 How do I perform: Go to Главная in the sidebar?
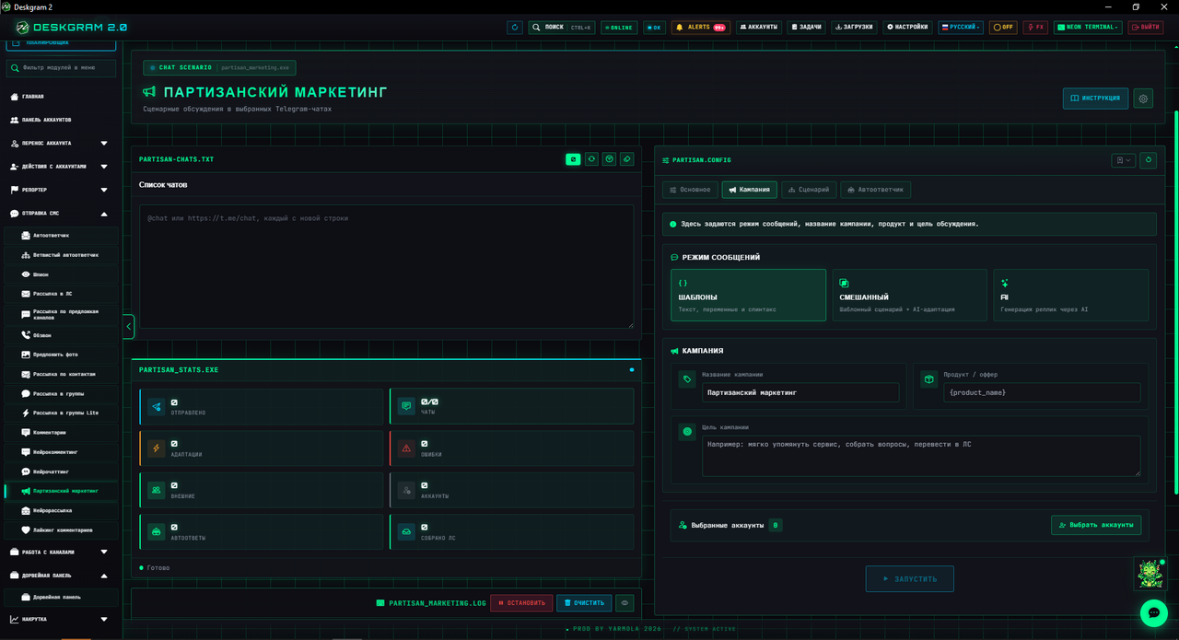pos(61,97)
